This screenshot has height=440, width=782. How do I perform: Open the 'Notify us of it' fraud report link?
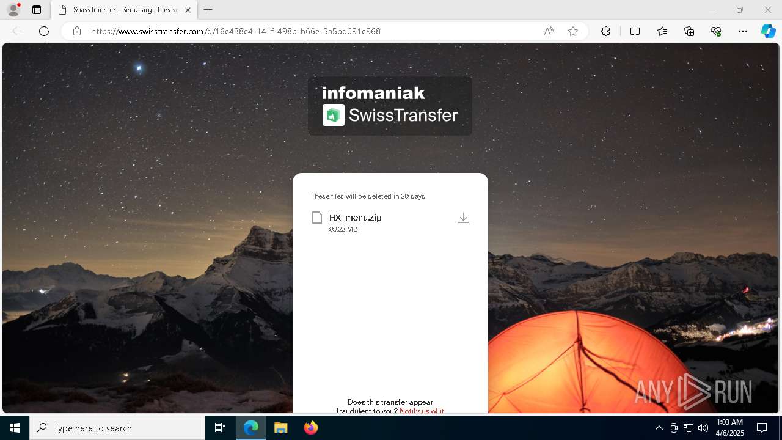coord(422,411)
